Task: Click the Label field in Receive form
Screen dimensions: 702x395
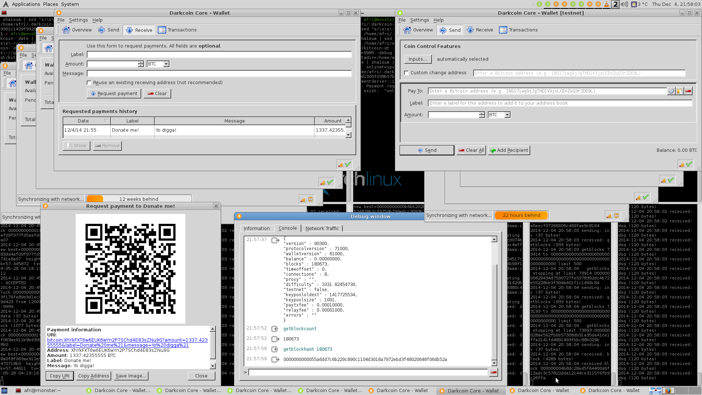Action: coord(219,54)
